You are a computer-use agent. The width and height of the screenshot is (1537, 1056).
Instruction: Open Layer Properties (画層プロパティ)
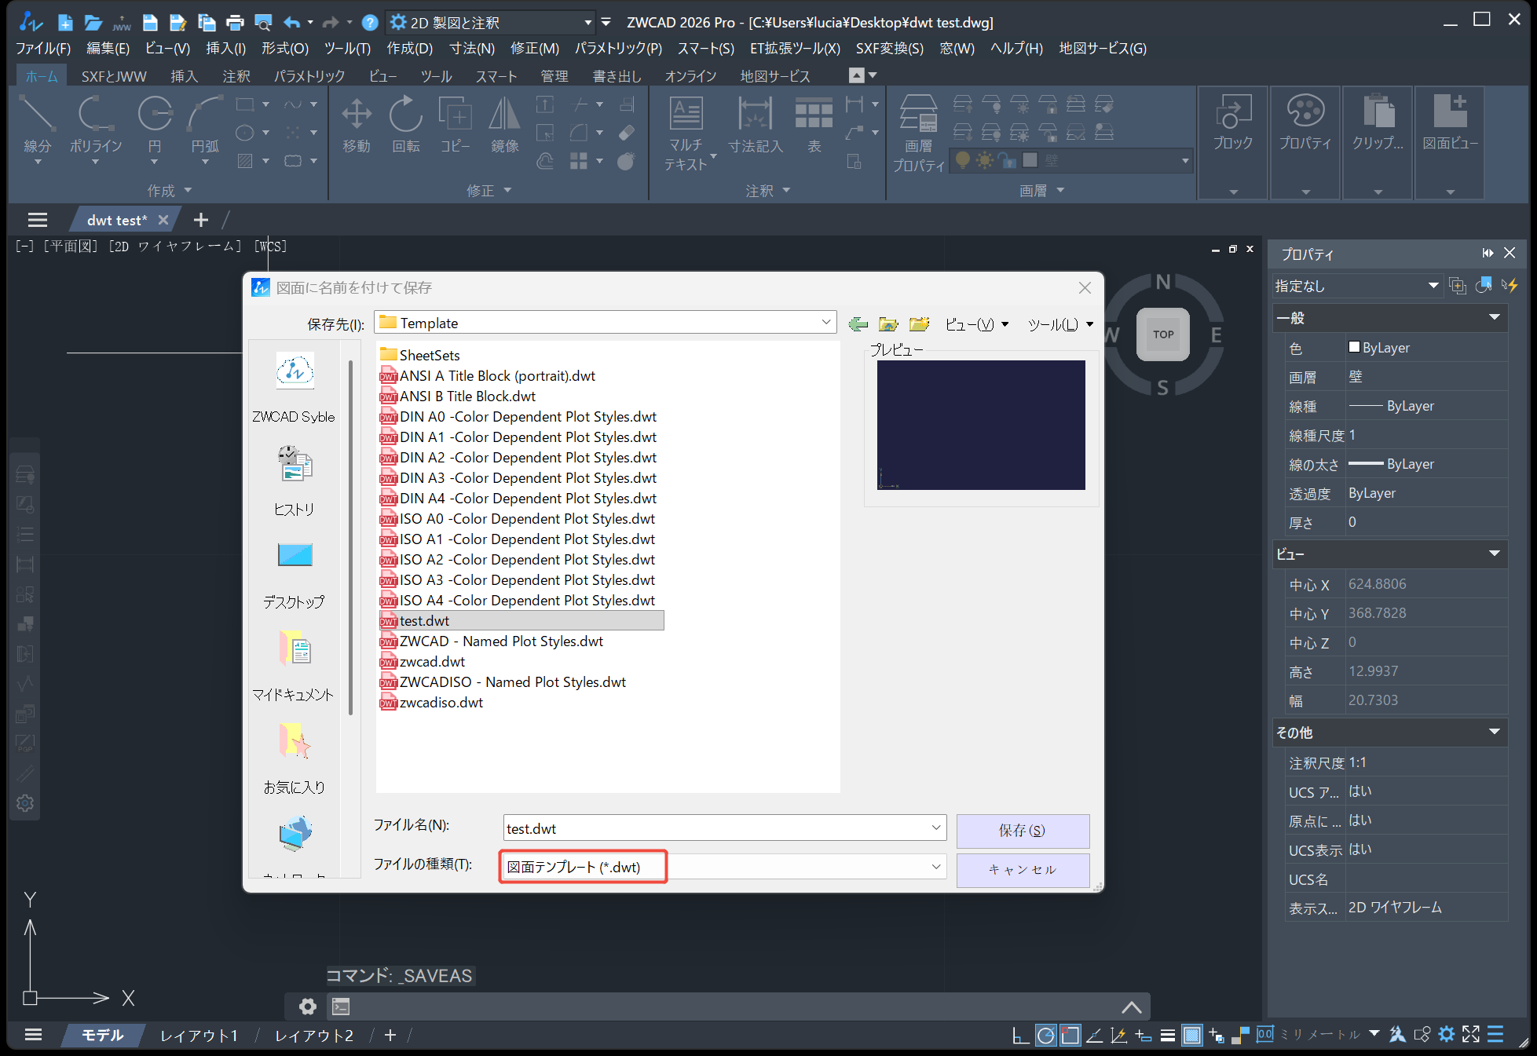click(918, 133)
